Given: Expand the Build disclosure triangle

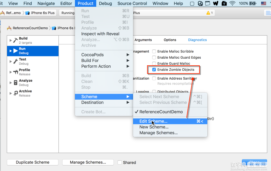Looking at the screenshot, I should (11, 40).
